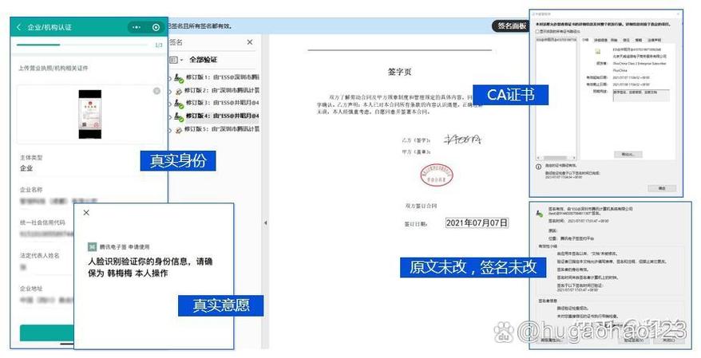This screenshot has width=701, height=358.
Task: Click 导出 button in certificate viewer
Action: [x=628, y=155]
